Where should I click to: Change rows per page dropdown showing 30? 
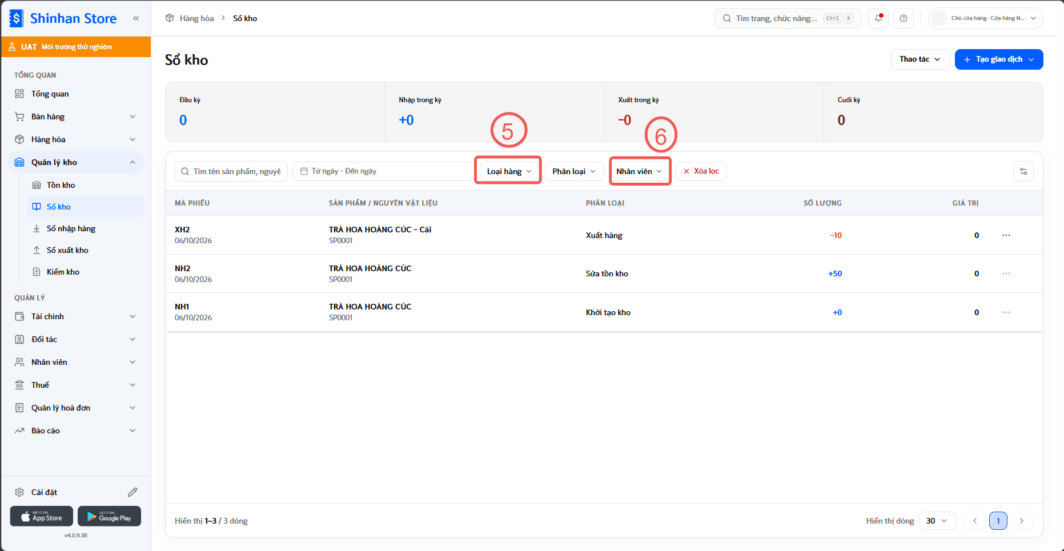937,521
